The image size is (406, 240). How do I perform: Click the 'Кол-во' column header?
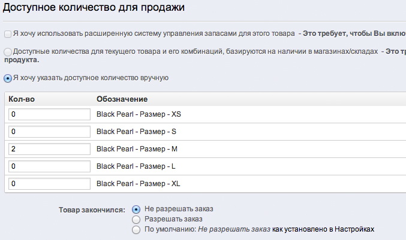click(x=22, y=98)
